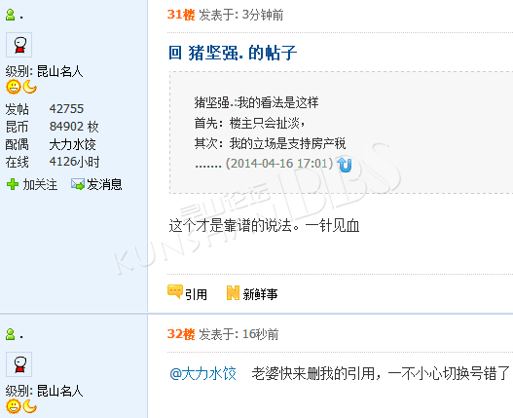This screenshot has height=418, width=513.
Task: Click the 发消息 envelope icon
Action: (x=78, y=184)
